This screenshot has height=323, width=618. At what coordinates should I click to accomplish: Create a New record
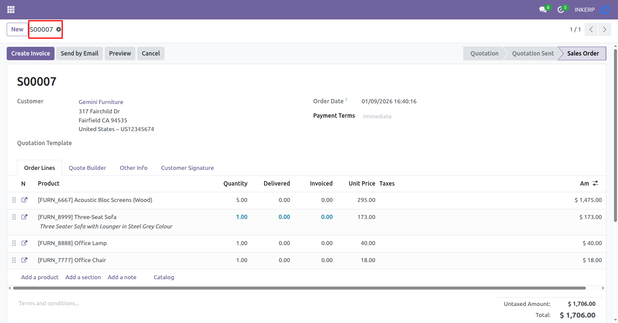pos(17,29)
